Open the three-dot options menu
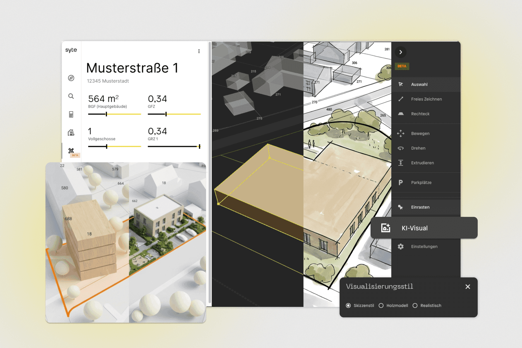Screen dimensions: 522x348 [199, 51]
